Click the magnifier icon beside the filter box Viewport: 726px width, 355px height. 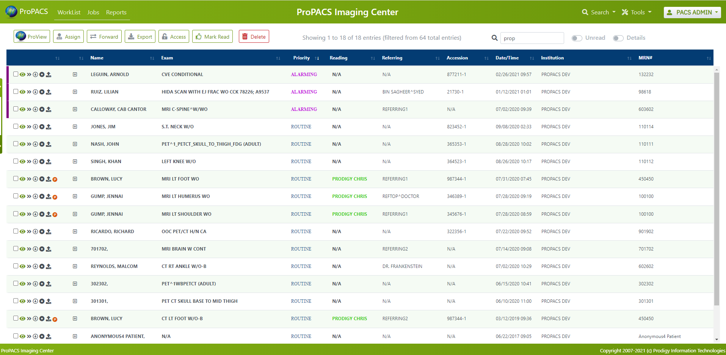(495, 38)
